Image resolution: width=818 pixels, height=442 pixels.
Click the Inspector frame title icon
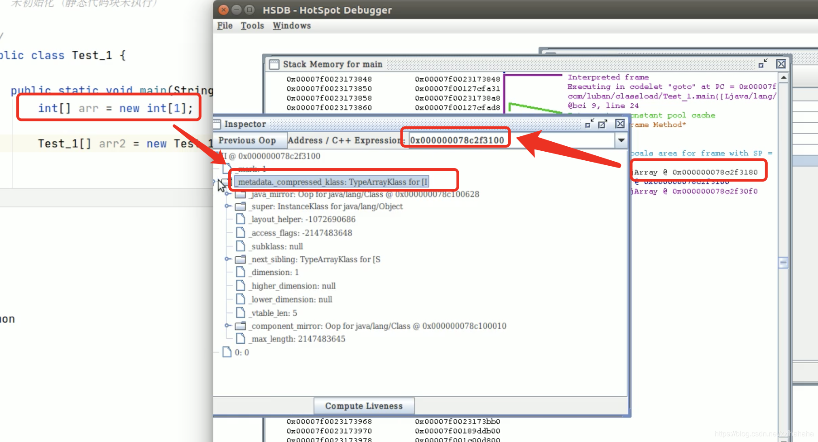click(217, 124)
